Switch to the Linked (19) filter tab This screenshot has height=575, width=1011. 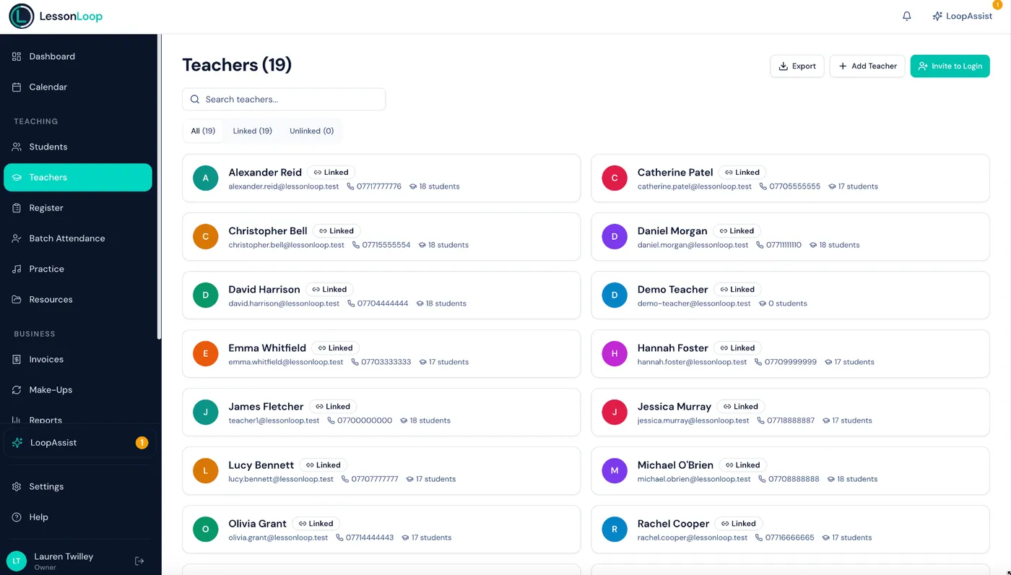(x=252, y=131)
